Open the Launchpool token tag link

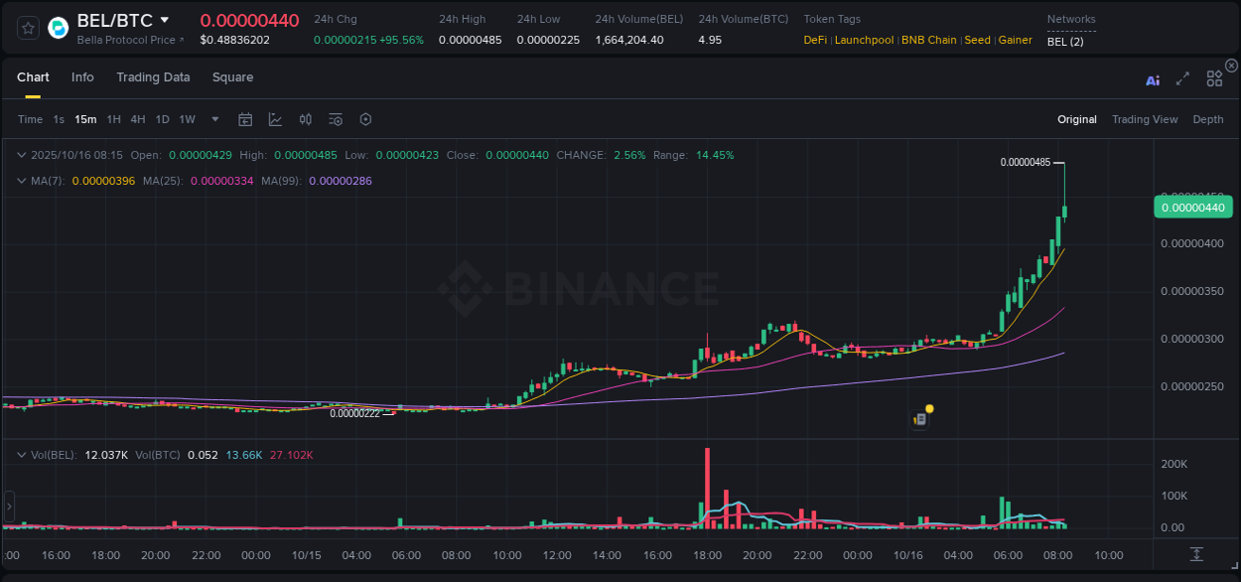[x=864, y=40]
